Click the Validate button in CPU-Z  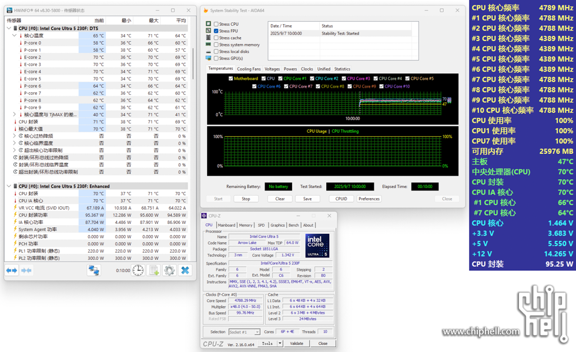[x=296, y=343]
